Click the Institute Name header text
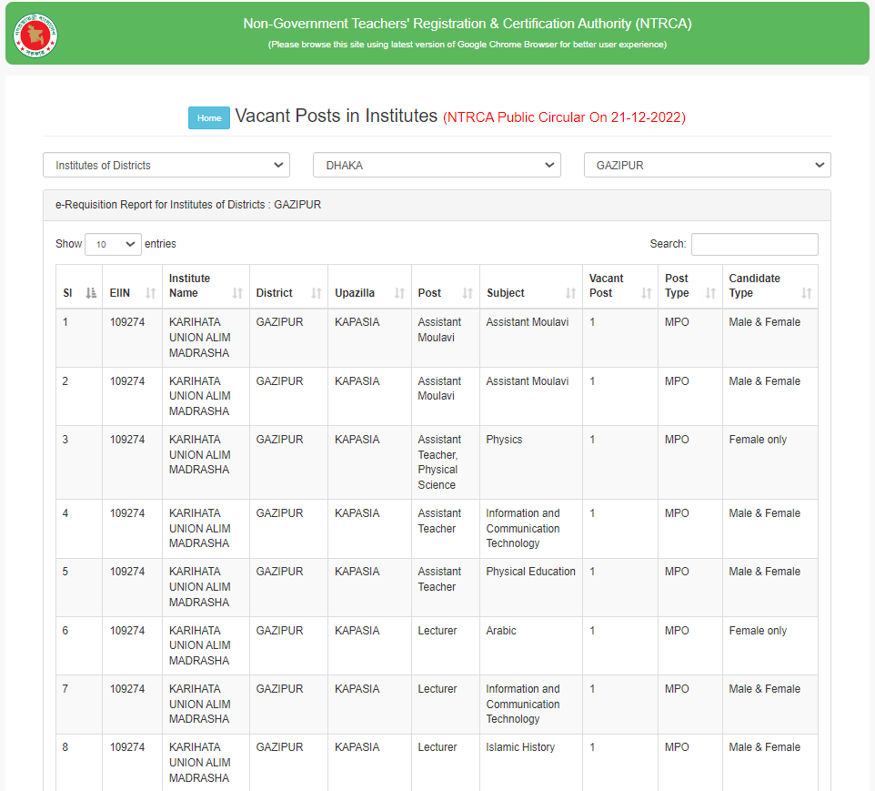 pyautogui.click(x=189, y=286)
